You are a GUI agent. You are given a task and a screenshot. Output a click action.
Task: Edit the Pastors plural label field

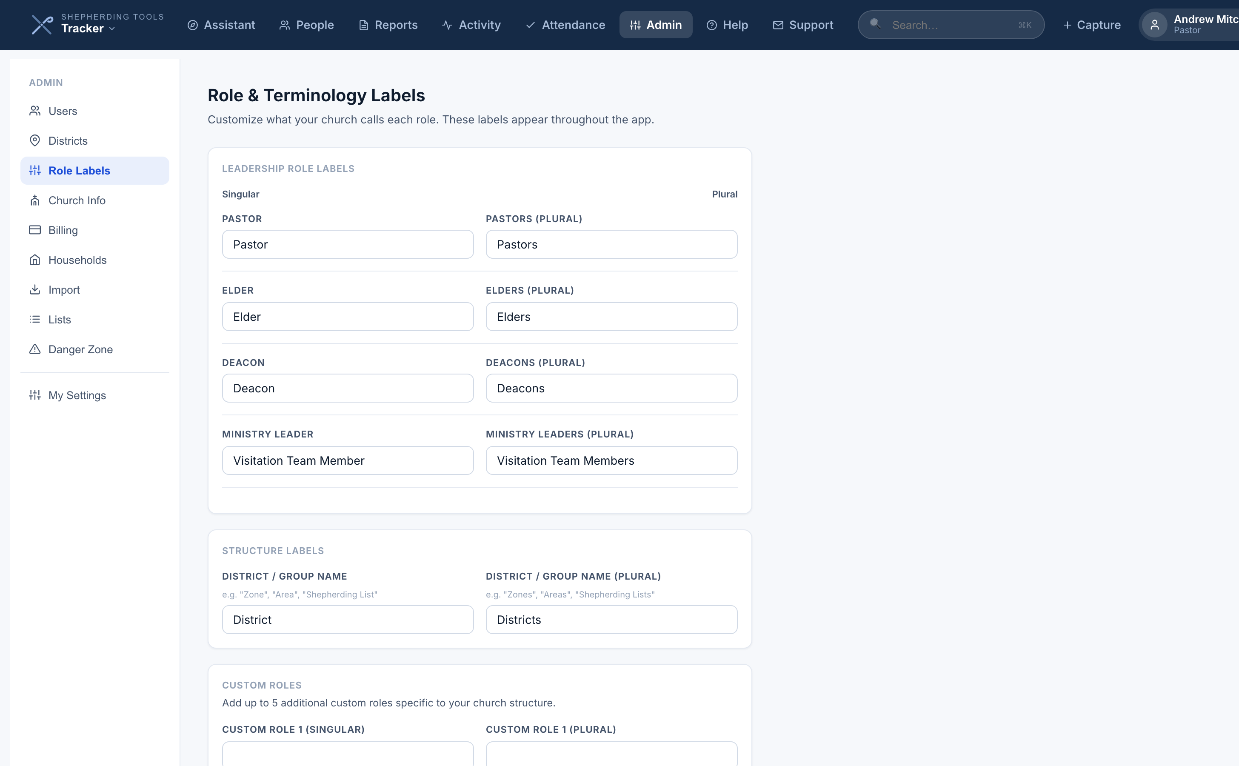[611, 244]
